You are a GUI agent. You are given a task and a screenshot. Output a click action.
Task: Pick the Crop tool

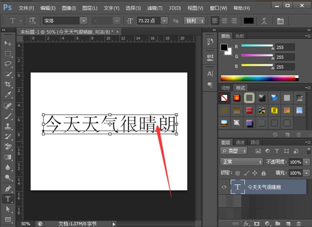[8, 84]
